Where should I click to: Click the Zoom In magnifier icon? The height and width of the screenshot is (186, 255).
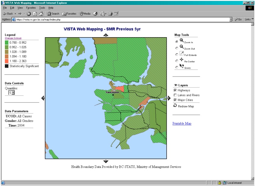coord(182,40)
